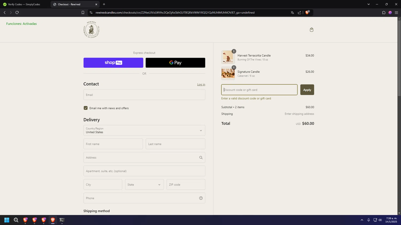Toggle Email me with news and offers
401x225 pixels.
pyautogui.click(x=86, y=108)
